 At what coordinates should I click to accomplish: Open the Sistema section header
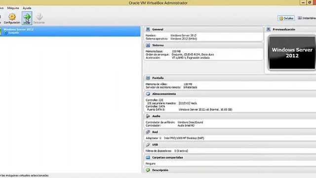[203, 45]
